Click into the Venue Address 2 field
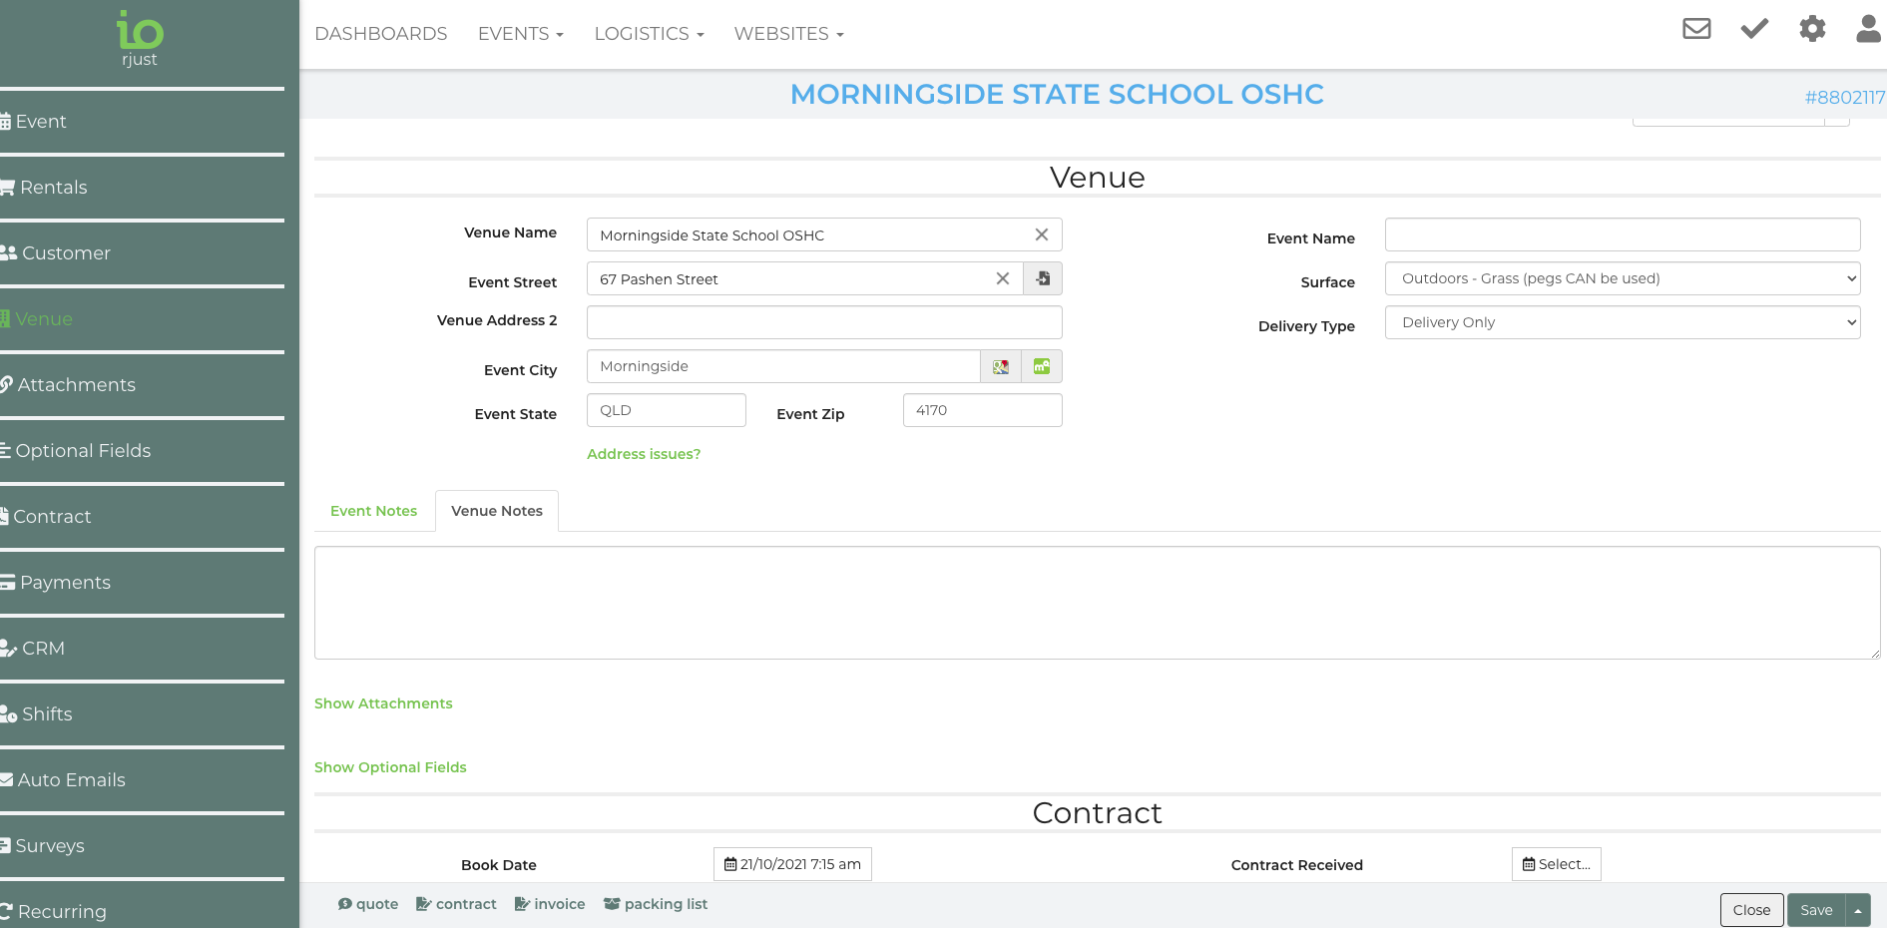The image size is (1887, 928). pos(823,323)
